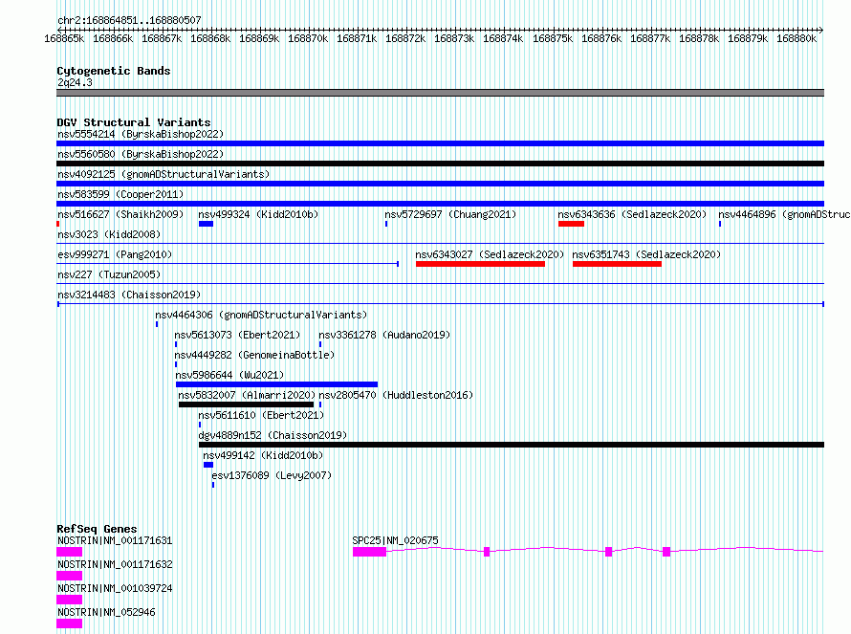Click the chr2:168864851..168880507 coordinates label
The height and width of the screenshot is (634, 851).
click(129, 20)
